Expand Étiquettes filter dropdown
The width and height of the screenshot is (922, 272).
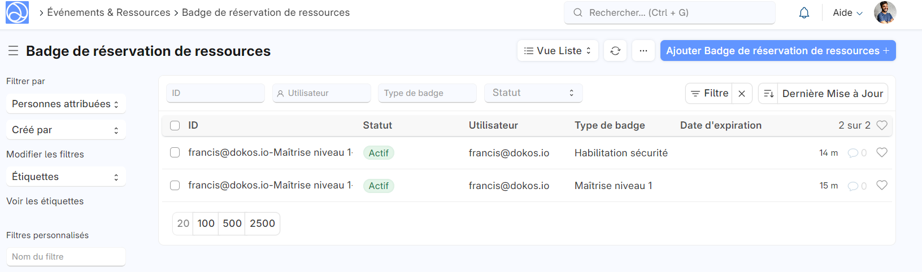pyautogui.click(x=66, y=177)
